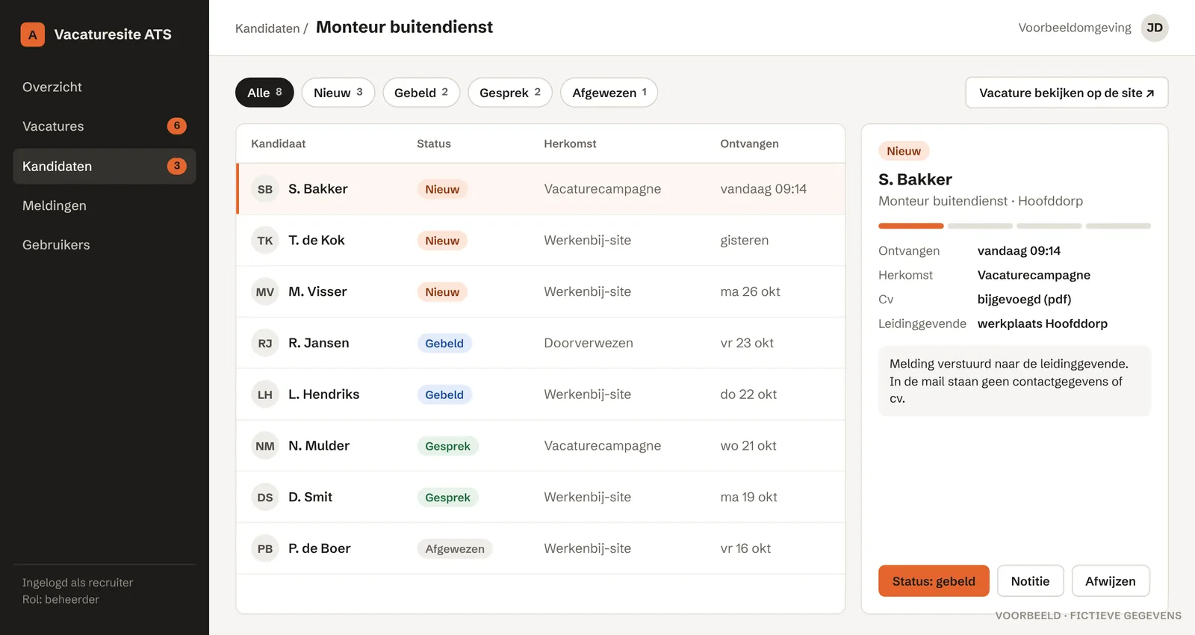Click the Nieuw badge in the detail panel
This screenshot has height=635, width=1195.
(904, 151)
